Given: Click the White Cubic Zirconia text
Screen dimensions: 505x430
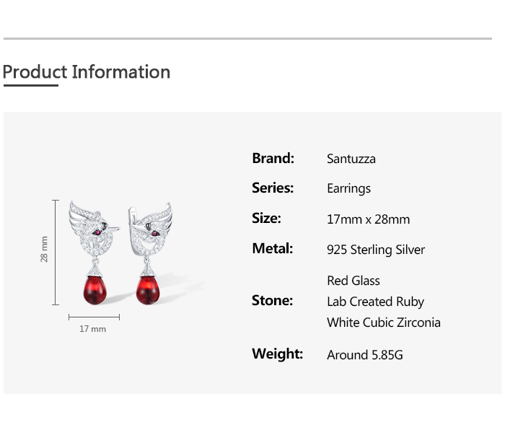Looking at the screenshot, I should pos(383,322).
